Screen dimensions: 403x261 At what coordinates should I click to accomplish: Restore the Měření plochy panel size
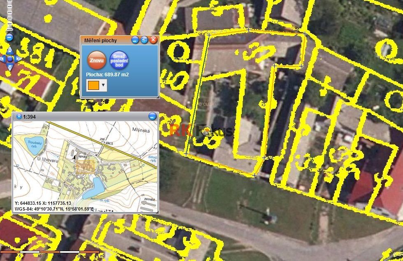tap(144, 40)
